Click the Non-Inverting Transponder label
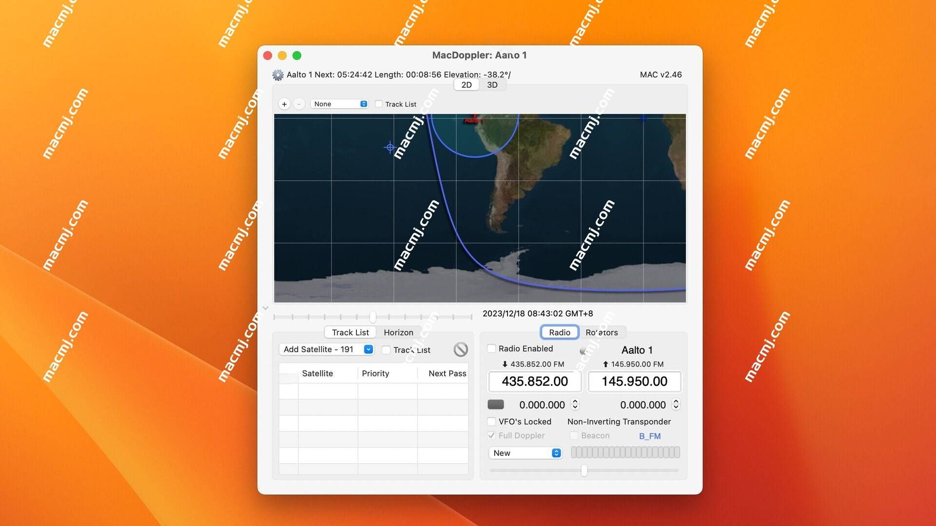 click(619, 421)
